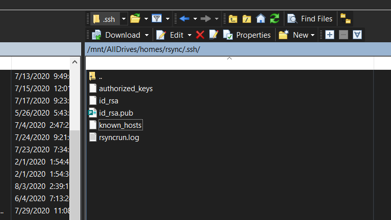Click Edit in the toolbar
391x220 pixels.
[170, 35]
